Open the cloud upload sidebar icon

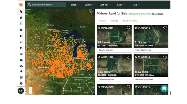[21, 66]
